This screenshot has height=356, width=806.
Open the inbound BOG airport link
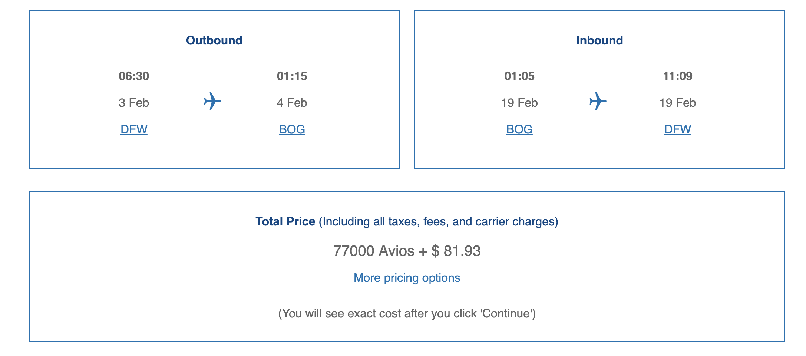(519, 129)
